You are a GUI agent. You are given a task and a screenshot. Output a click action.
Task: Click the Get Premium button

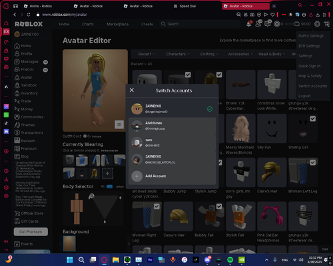click(x=31, y=231)
